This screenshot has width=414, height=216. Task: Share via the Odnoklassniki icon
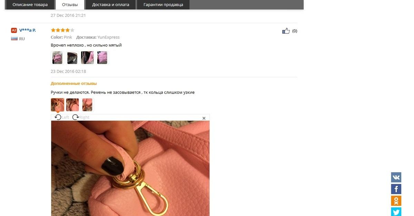tap(396, 201)
